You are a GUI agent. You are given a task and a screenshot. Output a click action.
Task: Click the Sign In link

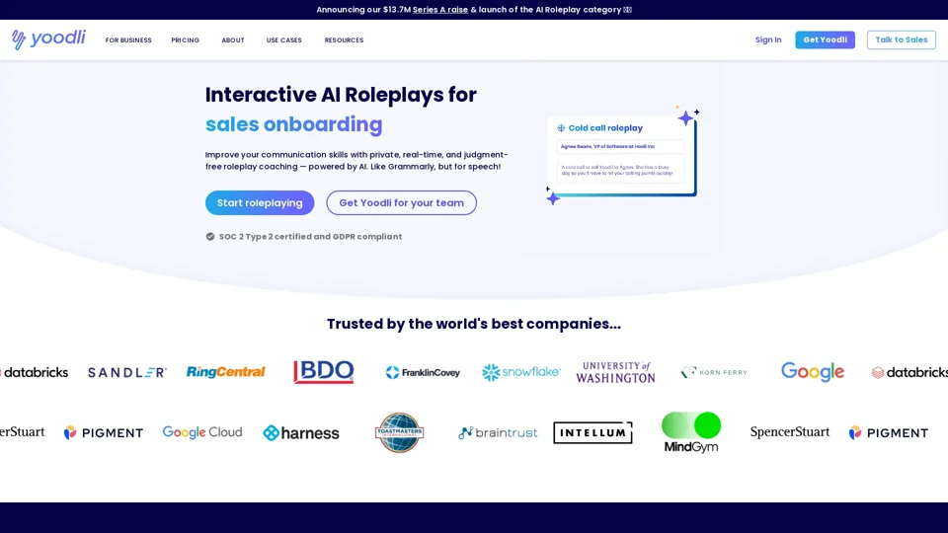pos(768,39)
